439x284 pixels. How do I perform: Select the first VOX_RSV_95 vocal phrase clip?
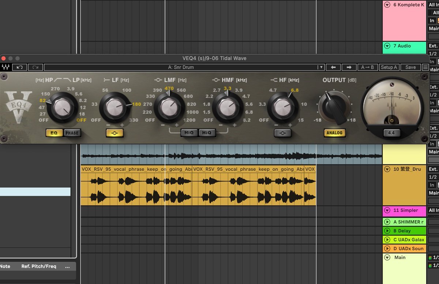[136, 185]
